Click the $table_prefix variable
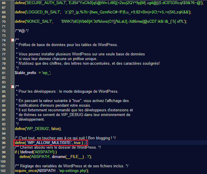The image size is (207, 174). pyautogui.click(x=26, y=73)
